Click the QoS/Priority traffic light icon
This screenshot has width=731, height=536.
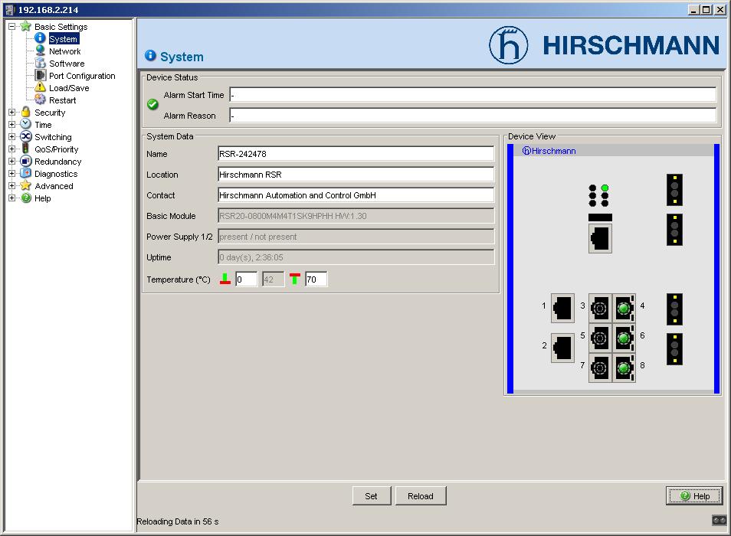click(x=25, y=149)
